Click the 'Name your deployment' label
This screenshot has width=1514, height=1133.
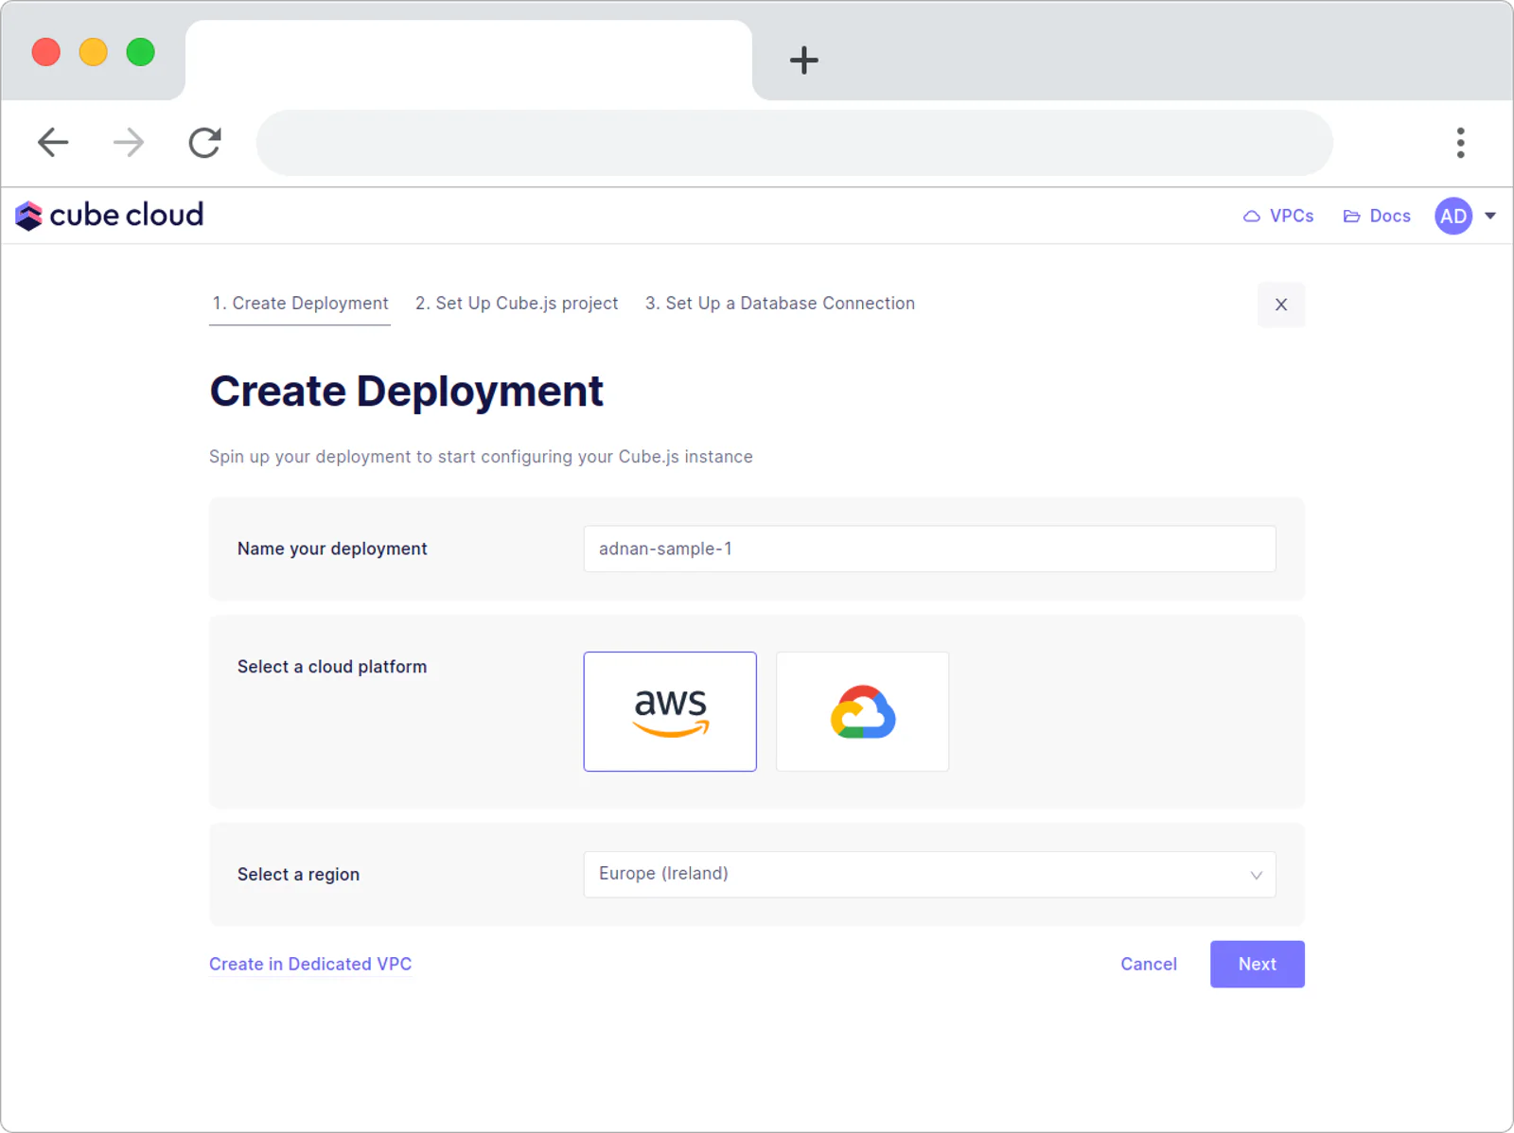332,549
